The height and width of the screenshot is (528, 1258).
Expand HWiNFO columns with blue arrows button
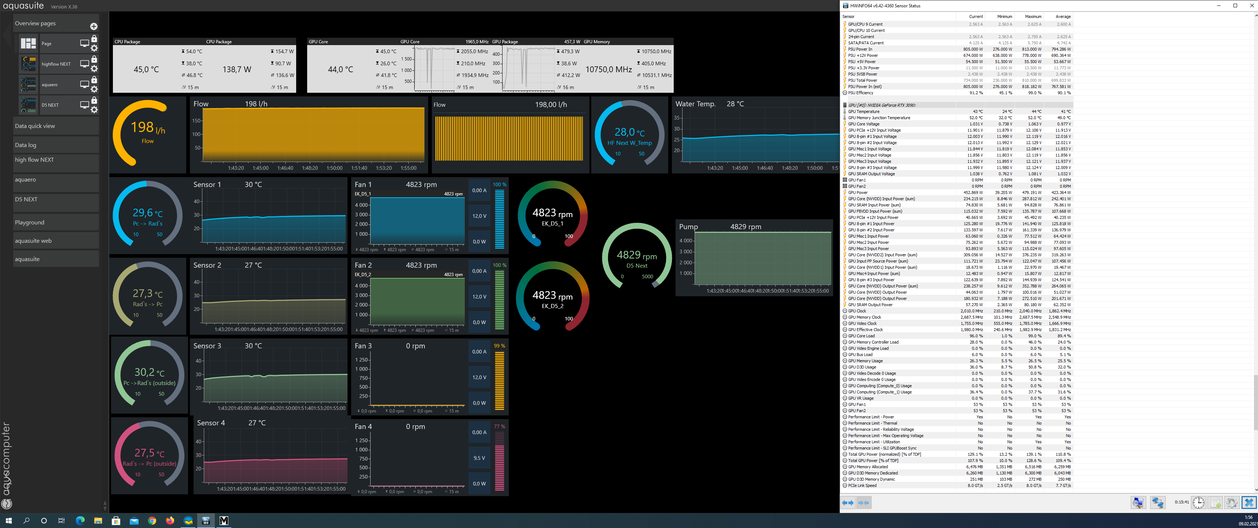pyautogui.click(x=848, y=503)
